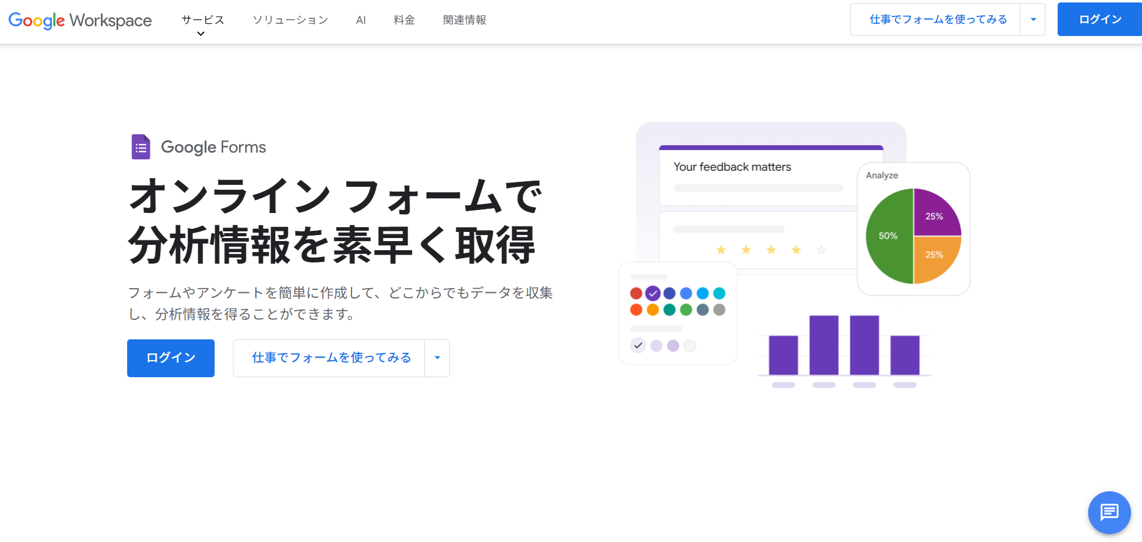
Task: Click the Google Workspace logo
Action: click(x=80, y=20)
